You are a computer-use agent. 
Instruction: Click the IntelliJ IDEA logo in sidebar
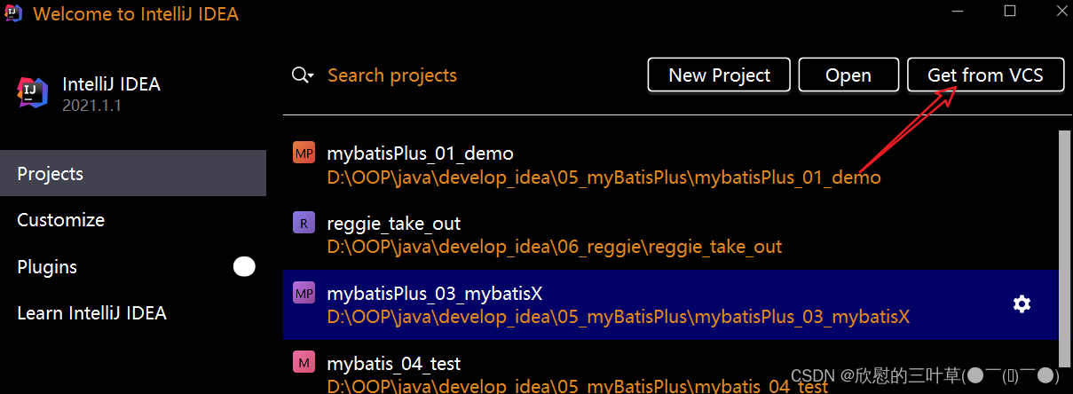pos(32,92)
